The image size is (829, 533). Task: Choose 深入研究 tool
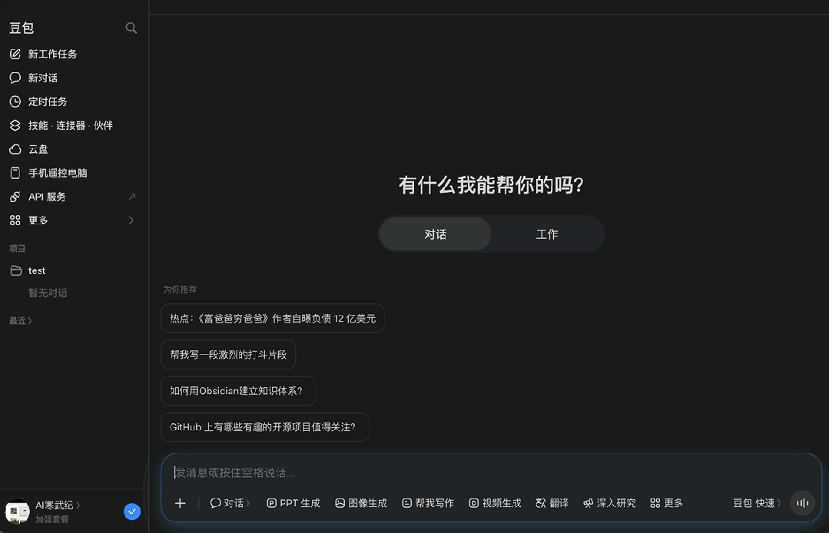609,503
